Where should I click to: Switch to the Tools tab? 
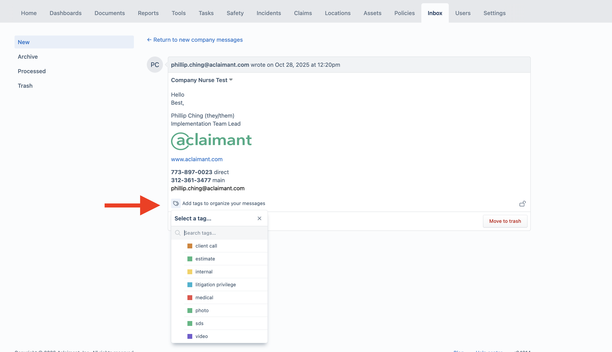coord(179,13)
